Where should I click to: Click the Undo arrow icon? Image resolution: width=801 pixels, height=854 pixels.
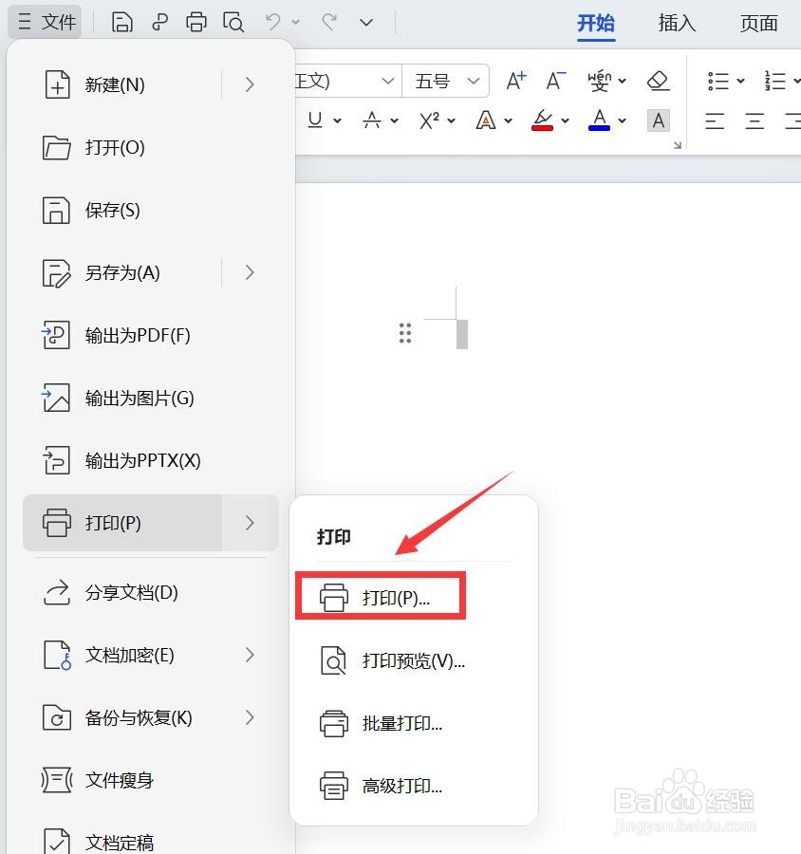pyautogui.click(x=273, y=21)
